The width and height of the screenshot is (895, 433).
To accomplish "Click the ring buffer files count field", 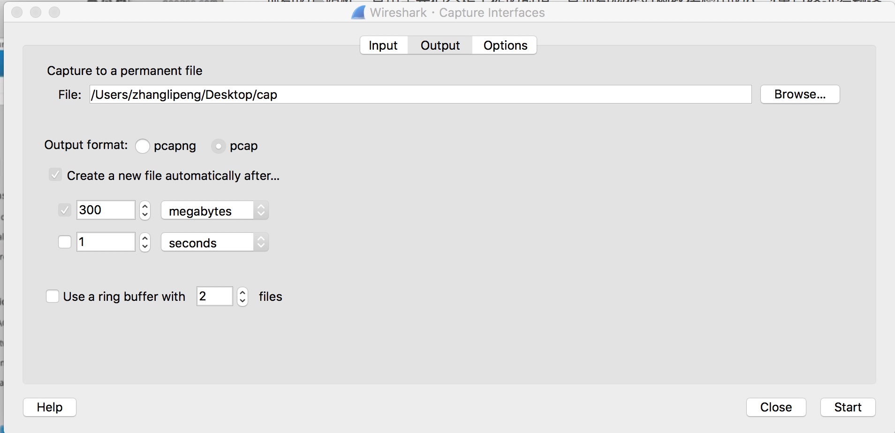I will coord(215,296).
